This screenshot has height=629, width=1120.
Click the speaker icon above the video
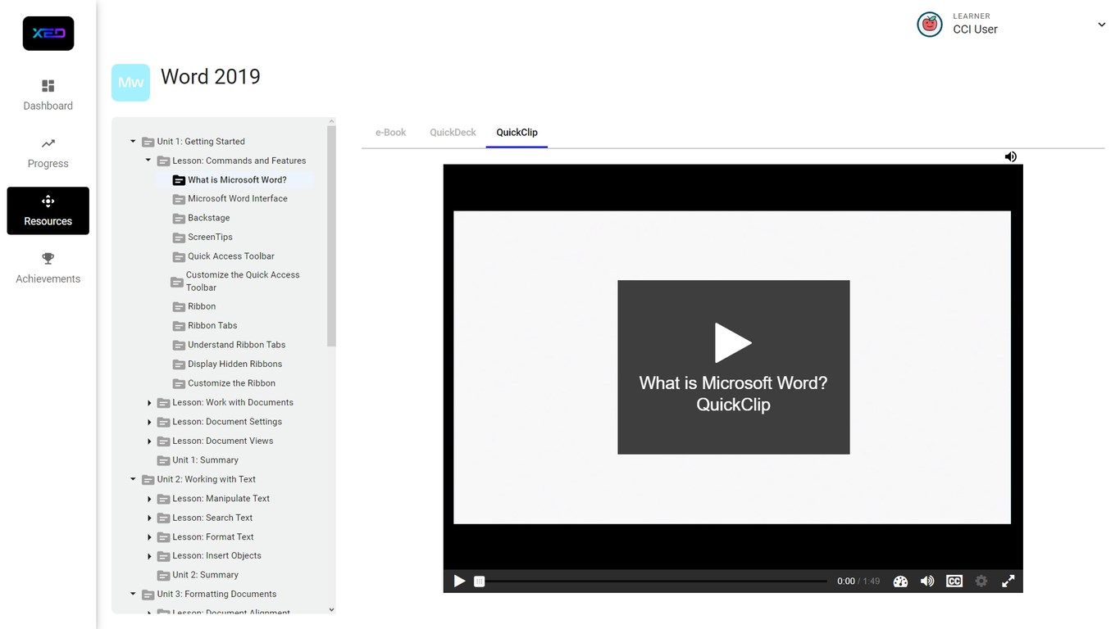(x=1010, y=156)
